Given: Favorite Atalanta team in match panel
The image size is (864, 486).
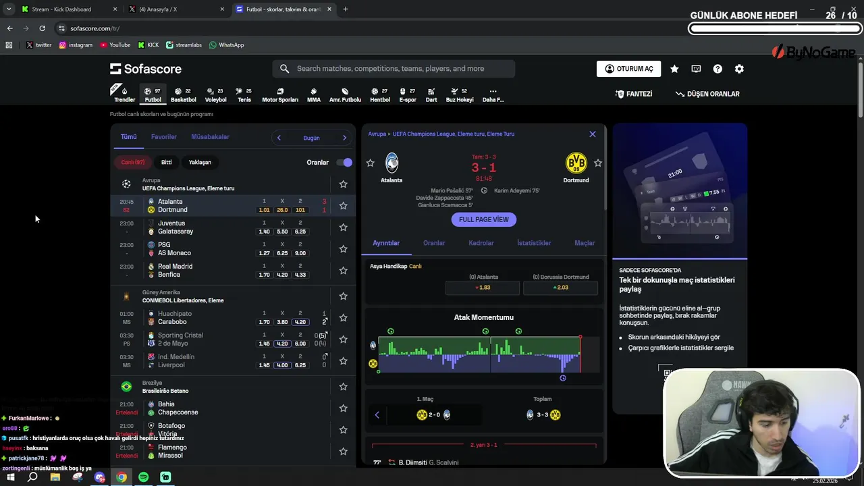Looking at the screenshot, I should pos(370,163).
